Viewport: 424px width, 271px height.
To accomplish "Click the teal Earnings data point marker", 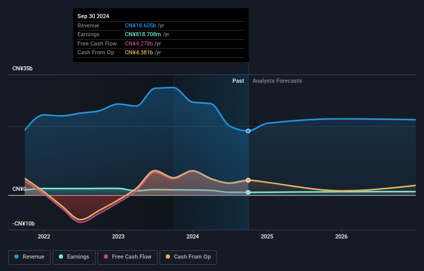I will [248, 192].
